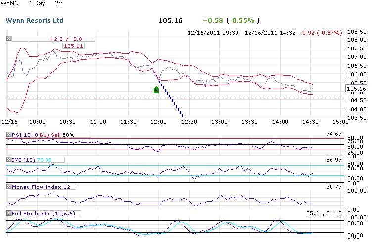Viewport: 380px width, 242px height.
Task: Click the Stochastic values 35.64, 24.48
Action: (324, 213)
